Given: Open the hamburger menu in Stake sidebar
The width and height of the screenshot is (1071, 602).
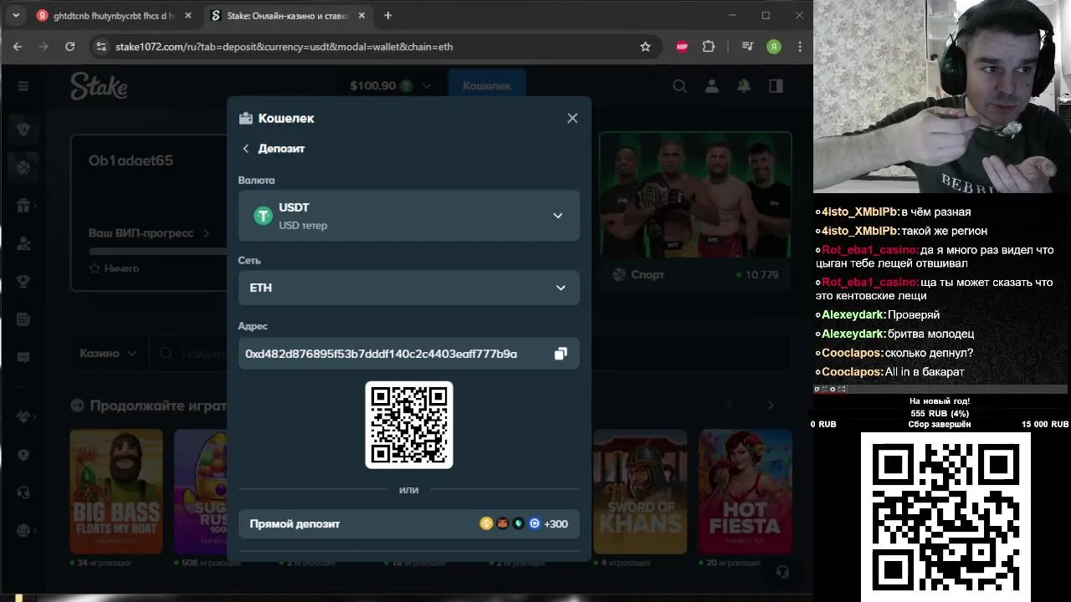Looking at the screenshot, I should (23, 86).
